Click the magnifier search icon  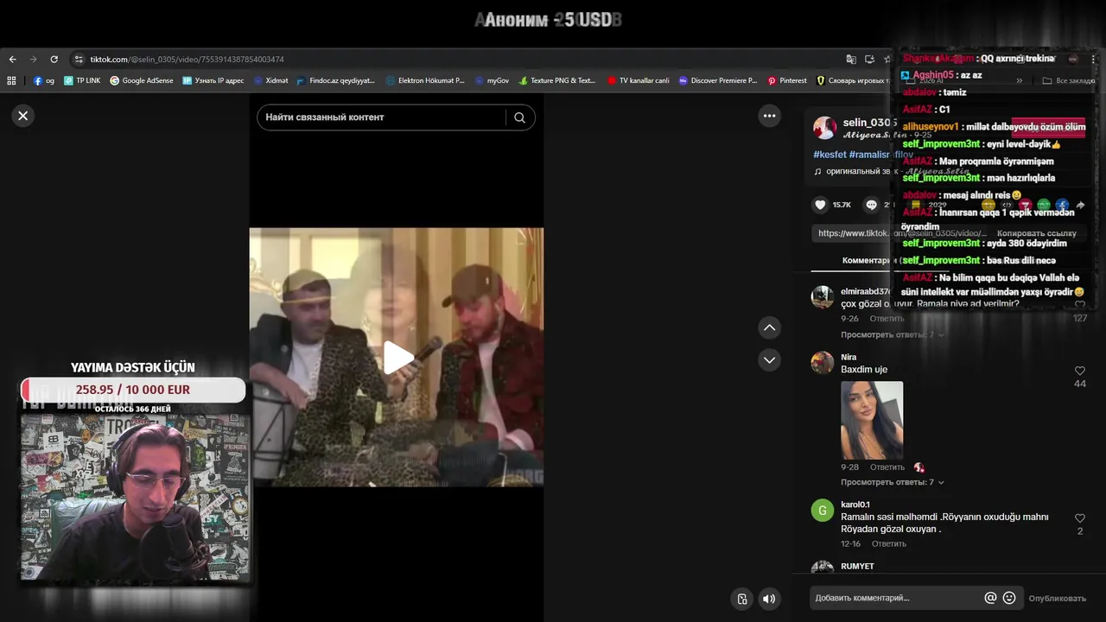coord(519,117)
